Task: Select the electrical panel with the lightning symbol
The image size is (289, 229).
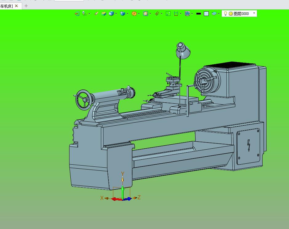Action: pyautogui.click(x=248, y=146)
